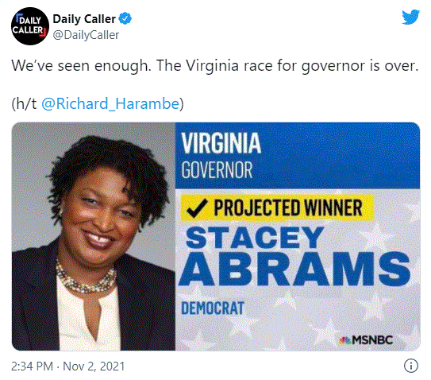Follow the @Richard_Harambe mention link
The image size is (431, 380).
click(x=110, y=103)
